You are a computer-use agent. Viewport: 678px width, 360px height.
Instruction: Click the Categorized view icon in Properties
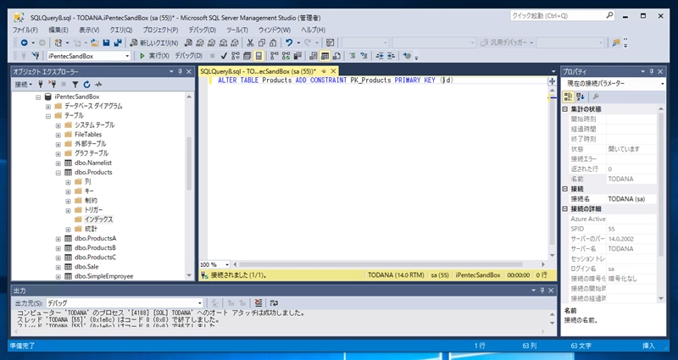pos(568,97)
